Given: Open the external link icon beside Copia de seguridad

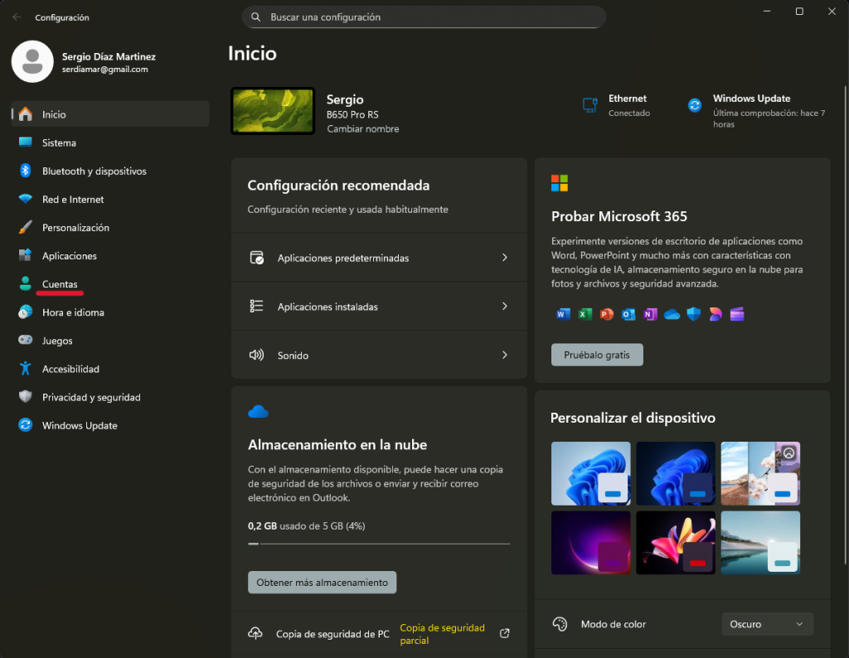Looking at the screenshot, I should point(504,633).
